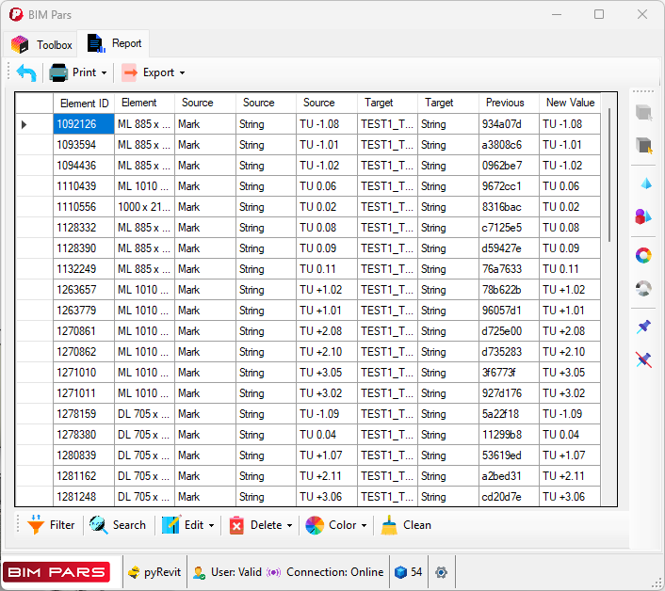Open the Print dropdown arrow
665x591 pixels.
tap(104, 72)
